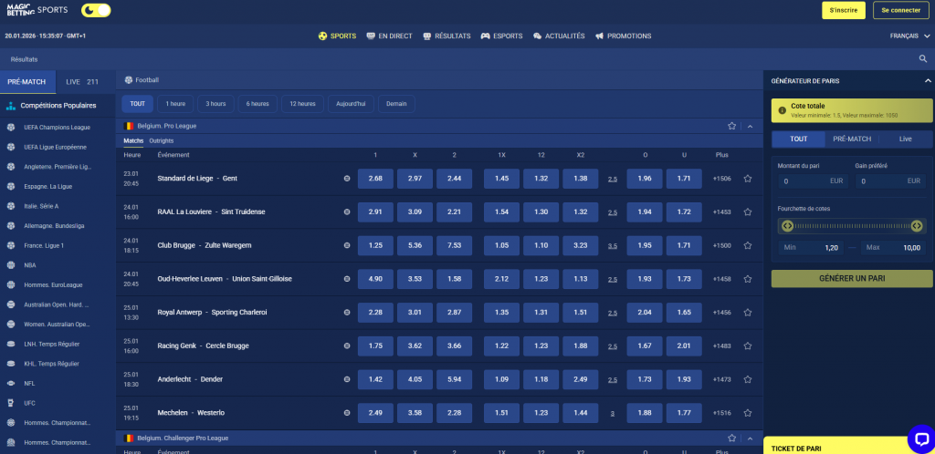The height and width of the screenshot is (454, 935).
Task: Open the PROMOTIONS menu item
Action: point(623,36)
